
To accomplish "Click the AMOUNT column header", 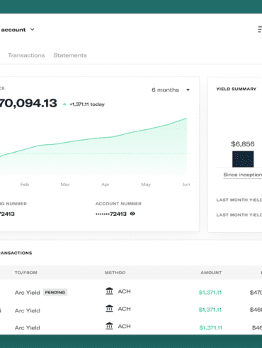I will 211,273.
